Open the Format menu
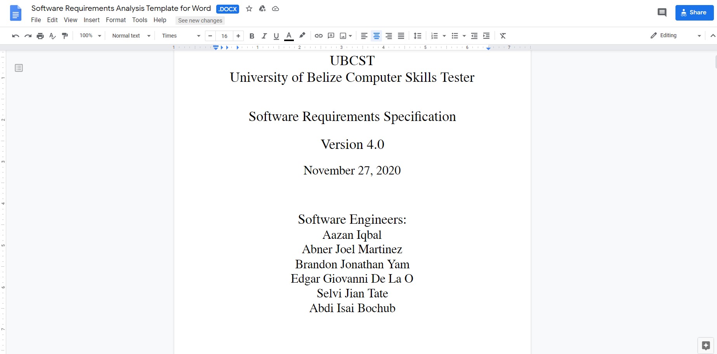This screenshot has width=717, height=354. tap(116, 20)
